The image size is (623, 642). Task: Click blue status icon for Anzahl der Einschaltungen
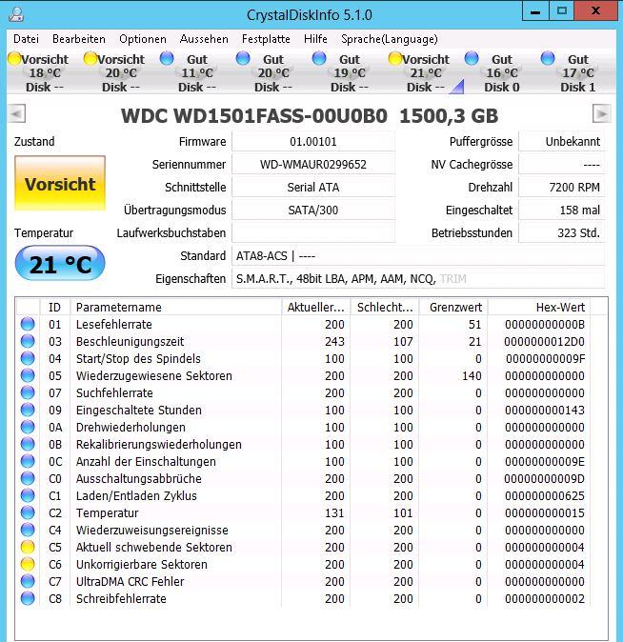tap(28, 461)
